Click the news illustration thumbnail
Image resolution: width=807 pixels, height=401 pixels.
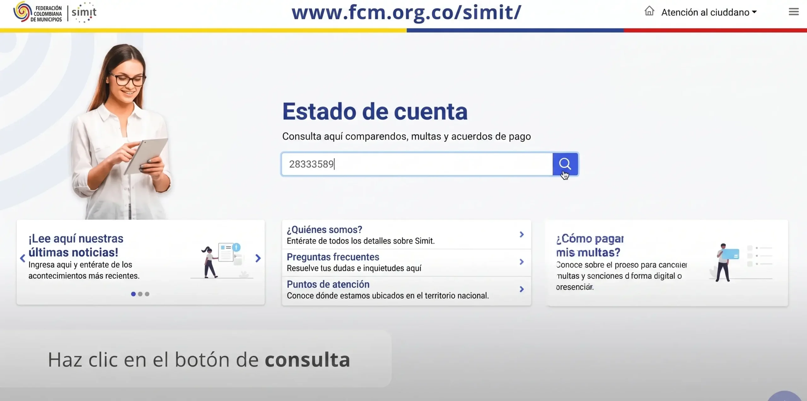tap(222, 261)
